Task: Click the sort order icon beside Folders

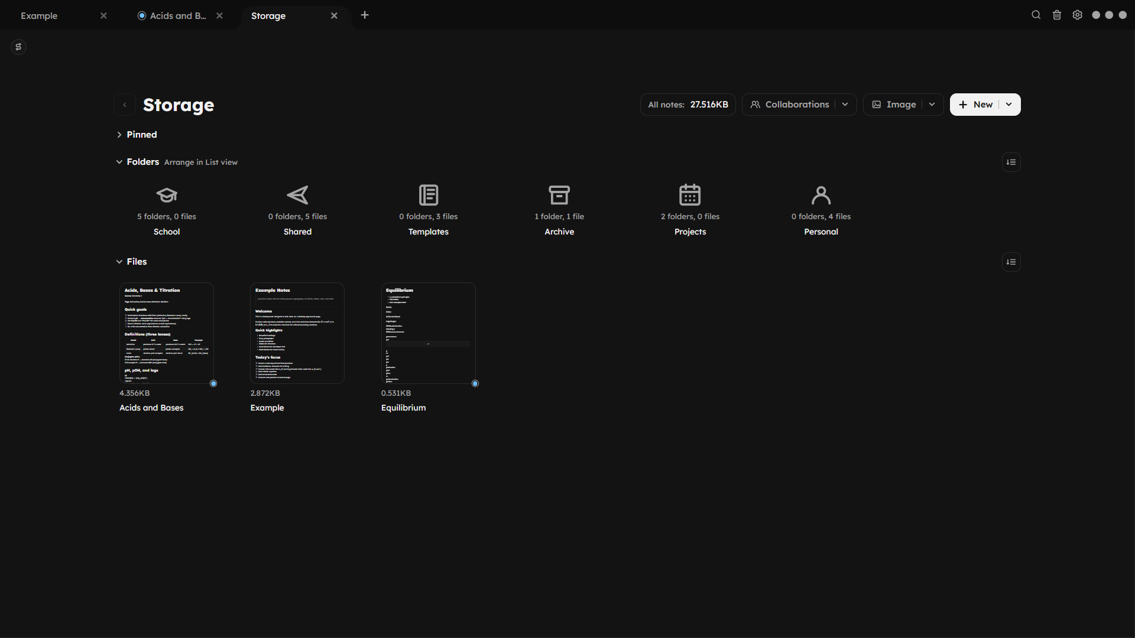Action: click(x=1011, y=162)
